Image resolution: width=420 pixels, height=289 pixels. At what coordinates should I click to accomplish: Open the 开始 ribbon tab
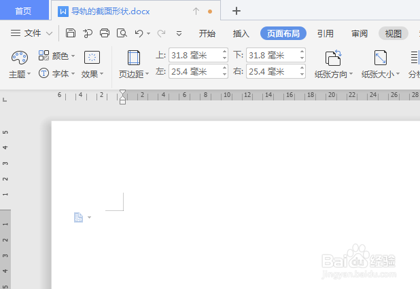(207, 34)
